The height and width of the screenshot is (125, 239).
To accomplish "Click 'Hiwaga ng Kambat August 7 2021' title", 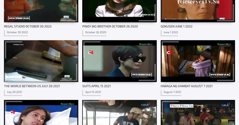I will coord(186,86).
